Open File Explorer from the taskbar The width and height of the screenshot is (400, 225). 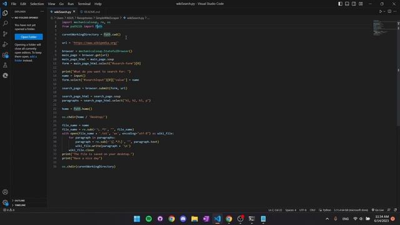194,219
